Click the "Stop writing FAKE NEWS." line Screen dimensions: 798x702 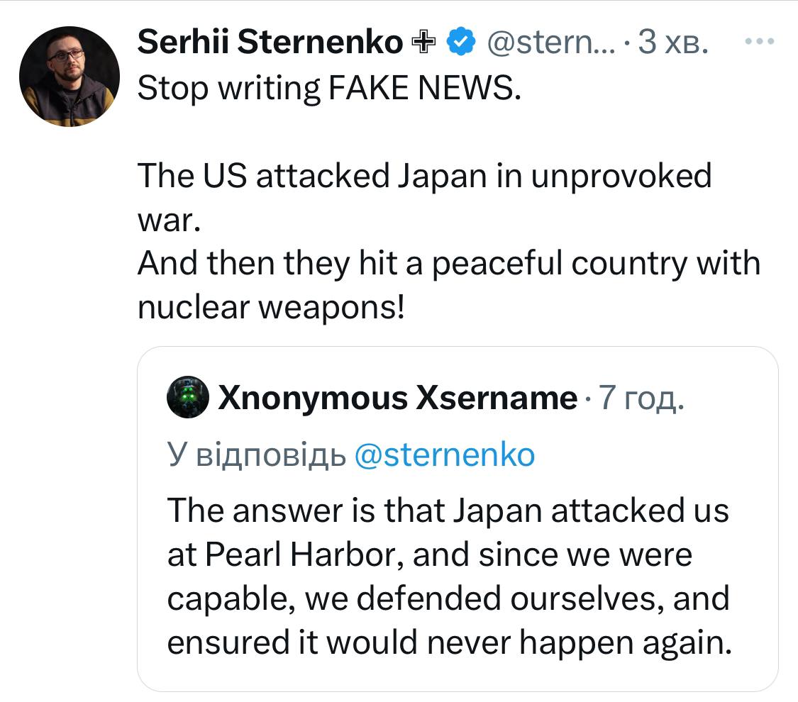[328, 88]
